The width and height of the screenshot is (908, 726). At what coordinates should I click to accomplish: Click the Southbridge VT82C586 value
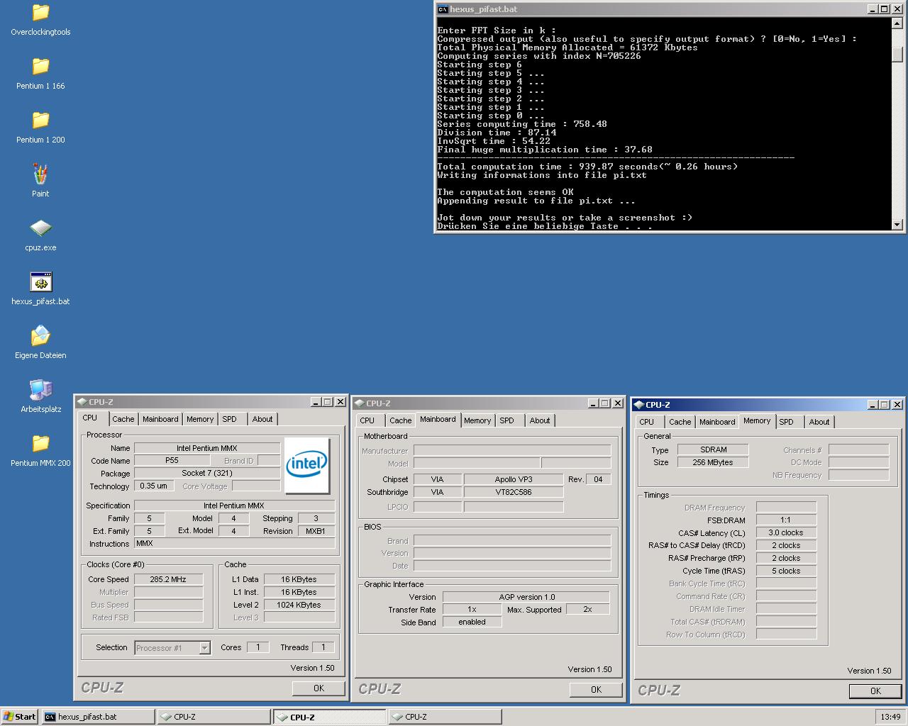click(514, 492)
